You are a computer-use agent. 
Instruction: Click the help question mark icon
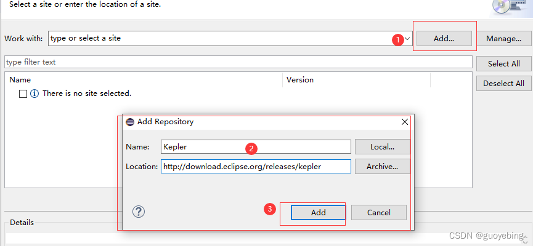(139, 212)
